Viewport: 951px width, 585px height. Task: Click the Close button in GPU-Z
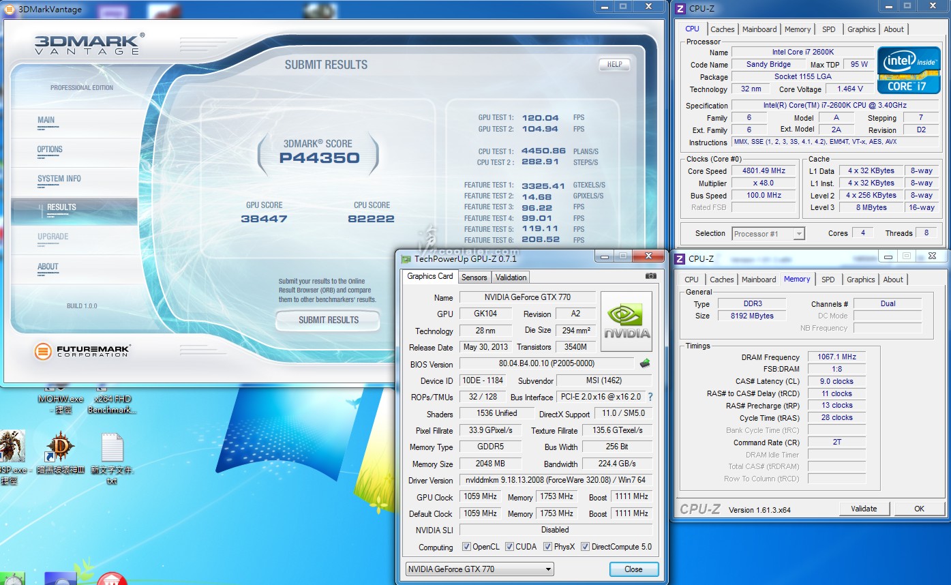click(633, 569)
